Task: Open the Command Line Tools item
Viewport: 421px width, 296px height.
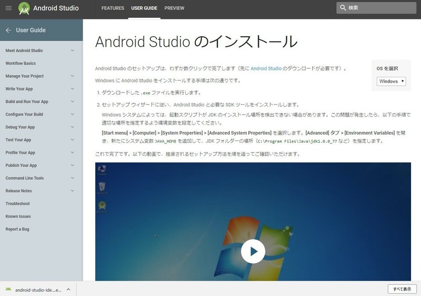Action: click(x=25, y=178)
